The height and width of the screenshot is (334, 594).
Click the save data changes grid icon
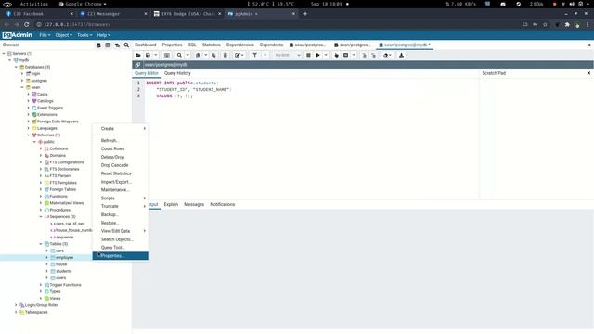pyautogui.click(x=167, y=56)
